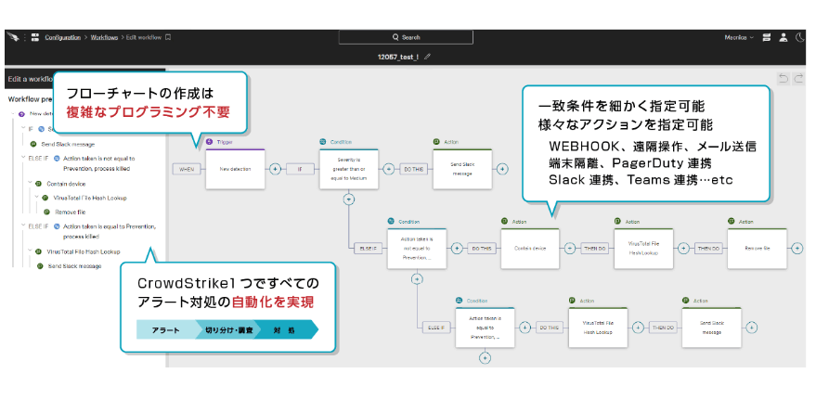The height and width of the screenshot is (399, 816).
Task: Add a step after the New detection trigger
Action: point(276,169)
